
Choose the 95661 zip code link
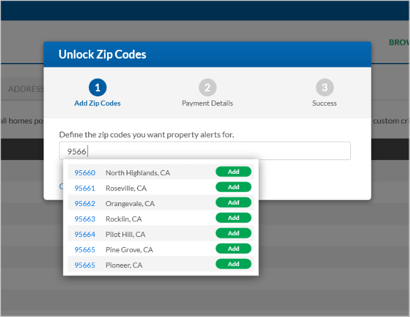(85, 188)
